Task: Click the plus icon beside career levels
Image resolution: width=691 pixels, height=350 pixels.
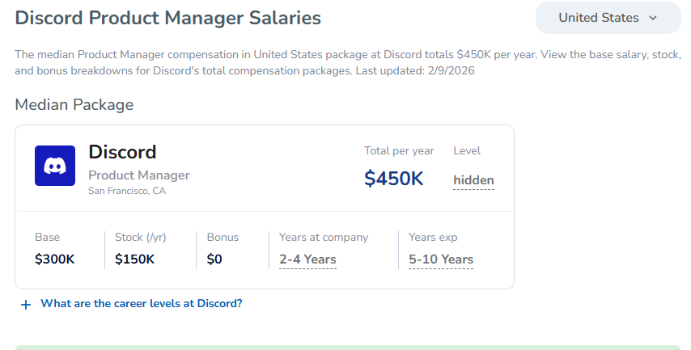Action: tap(26, 305)
